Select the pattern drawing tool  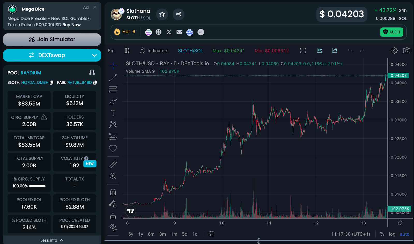click(113, 125)
